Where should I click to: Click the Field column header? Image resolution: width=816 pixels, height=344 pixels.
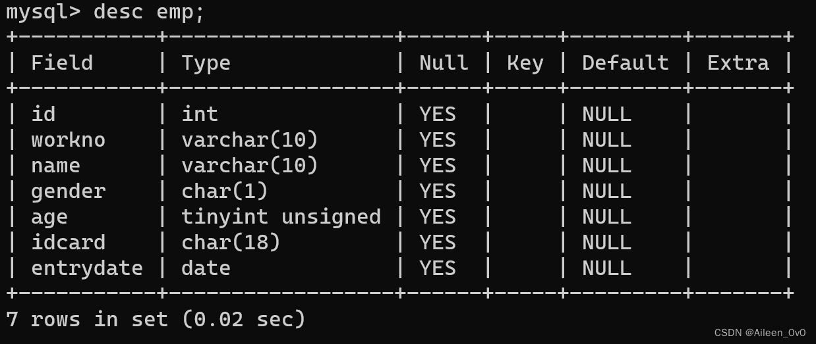62,62
